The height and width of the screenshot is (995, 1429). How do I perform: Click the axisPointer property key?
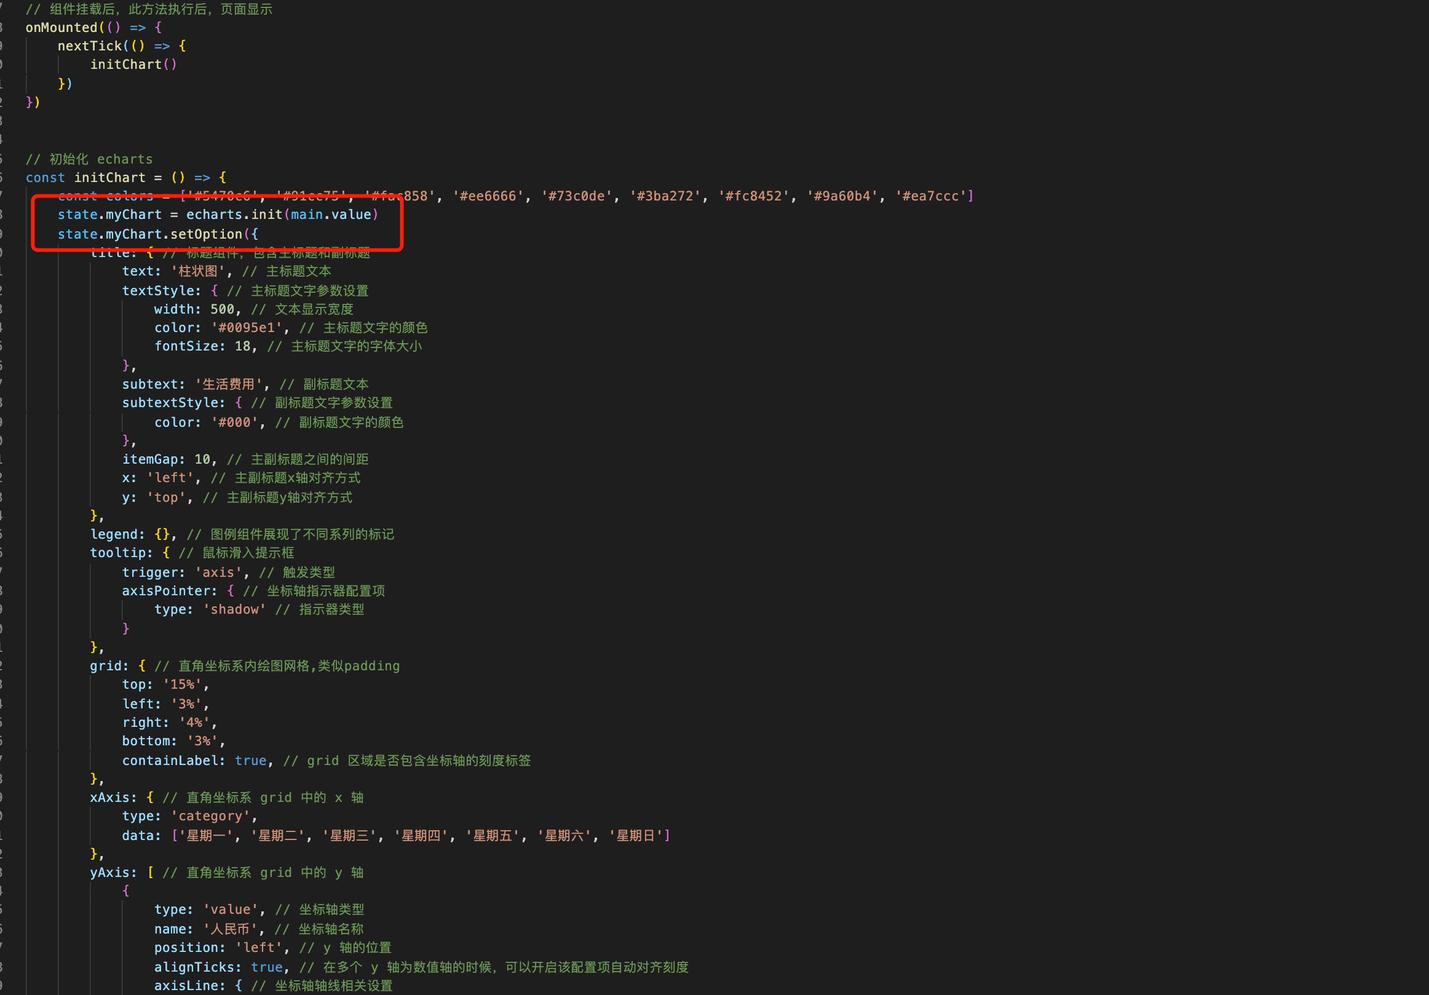[166, 591]
